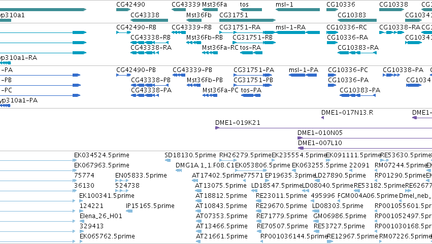The height and width of the screenshot is (244, 432).
Task: Select the CG43338-RA transcript label
Action: (x=151, y=48)
